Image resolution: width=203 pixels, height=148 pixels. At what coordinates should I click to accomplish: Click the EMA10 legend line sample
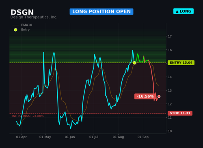click(x=15, y=25)
